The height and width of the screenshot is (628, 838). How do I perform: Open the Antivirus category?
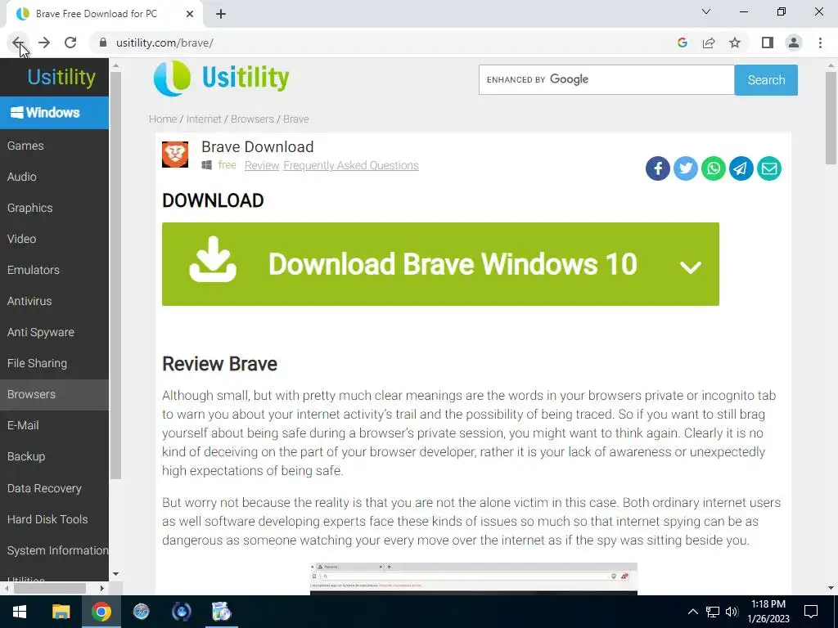coord(54,301)
